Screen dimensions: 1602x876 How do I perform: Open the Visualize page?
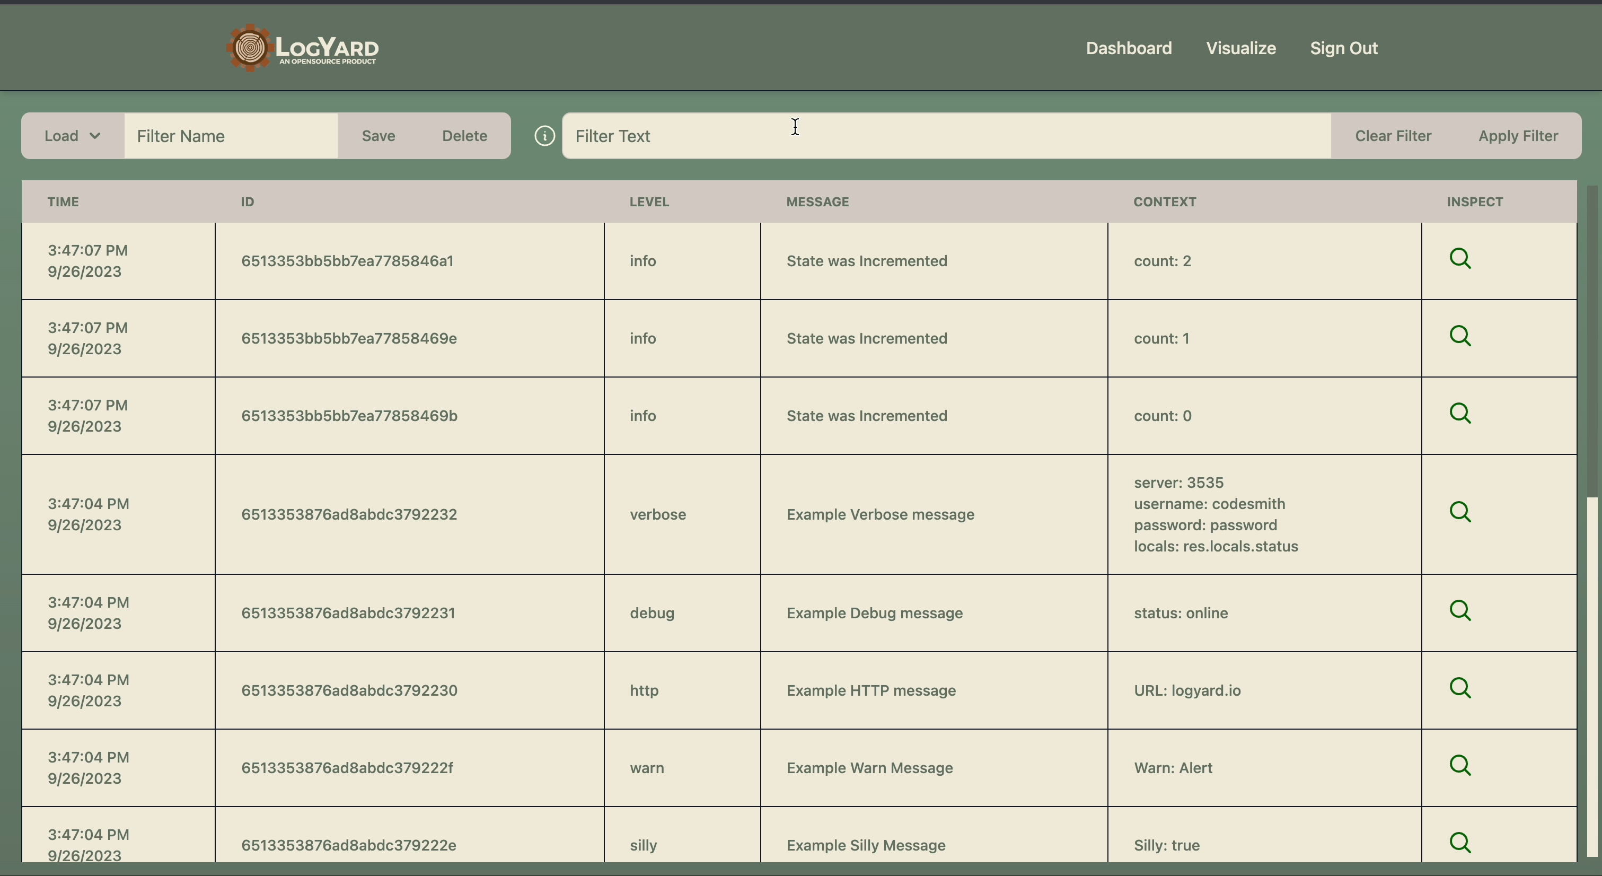tap(1240, 48)
